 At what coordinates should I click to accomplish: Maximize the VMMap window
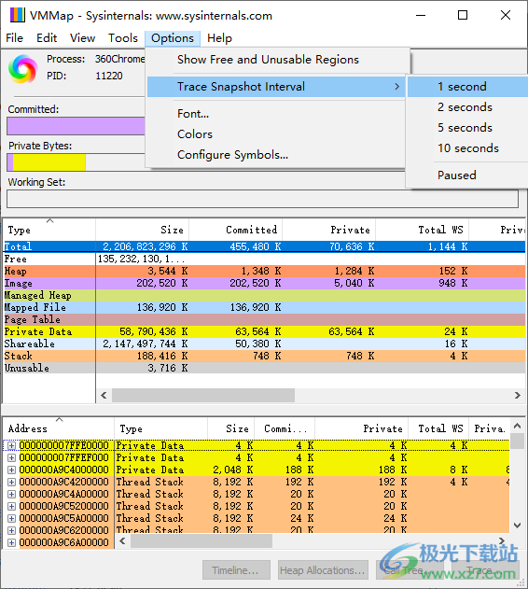463,15
